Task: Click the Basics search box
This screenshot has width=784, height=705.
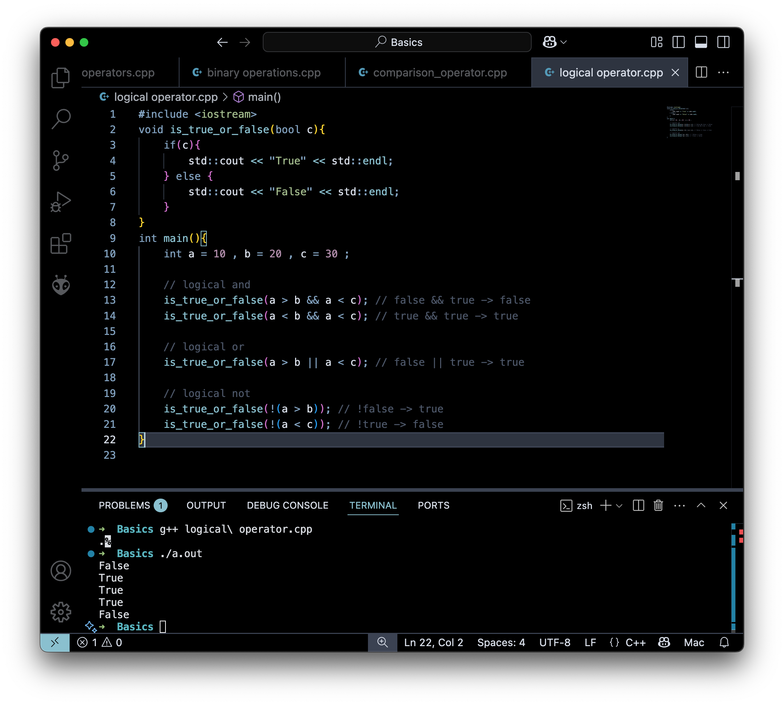Action: click(x=396, y=42)
